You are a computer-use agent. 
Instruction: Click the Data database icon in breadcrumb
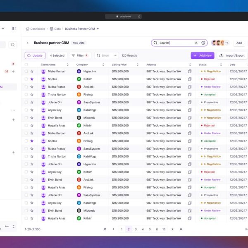pos(51,29)
